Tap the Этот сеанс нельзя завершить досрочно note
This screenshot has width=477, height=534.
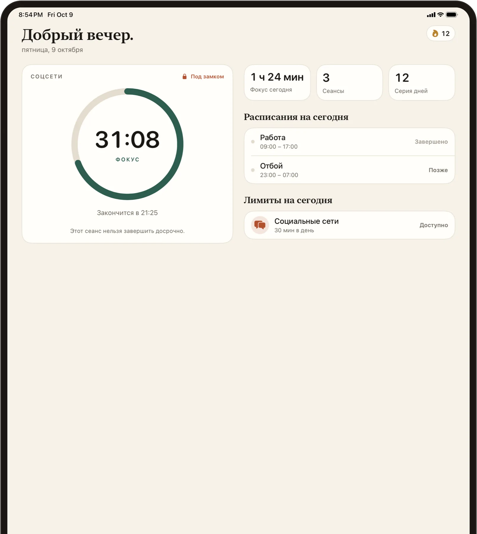[x=127, y=231]
